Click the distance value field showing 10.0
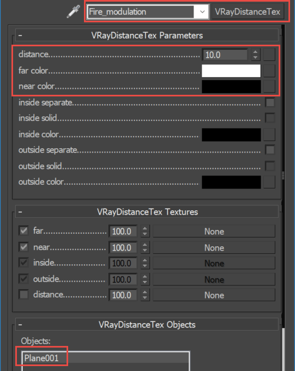 point(225,55)
